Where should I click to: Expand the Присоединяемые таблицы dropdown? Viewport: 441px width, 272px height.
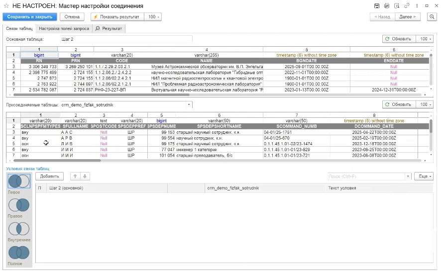click(189, 105)
